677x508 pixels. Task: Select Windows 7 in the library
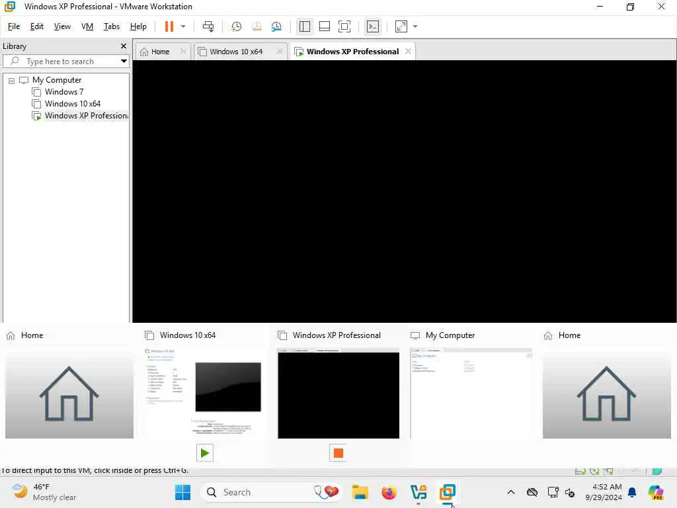coord(64,92)
